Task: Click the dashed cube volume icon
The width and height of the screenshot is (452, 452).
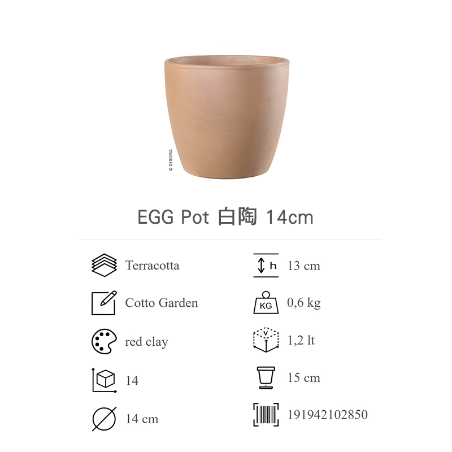Action: coord(266,340)
